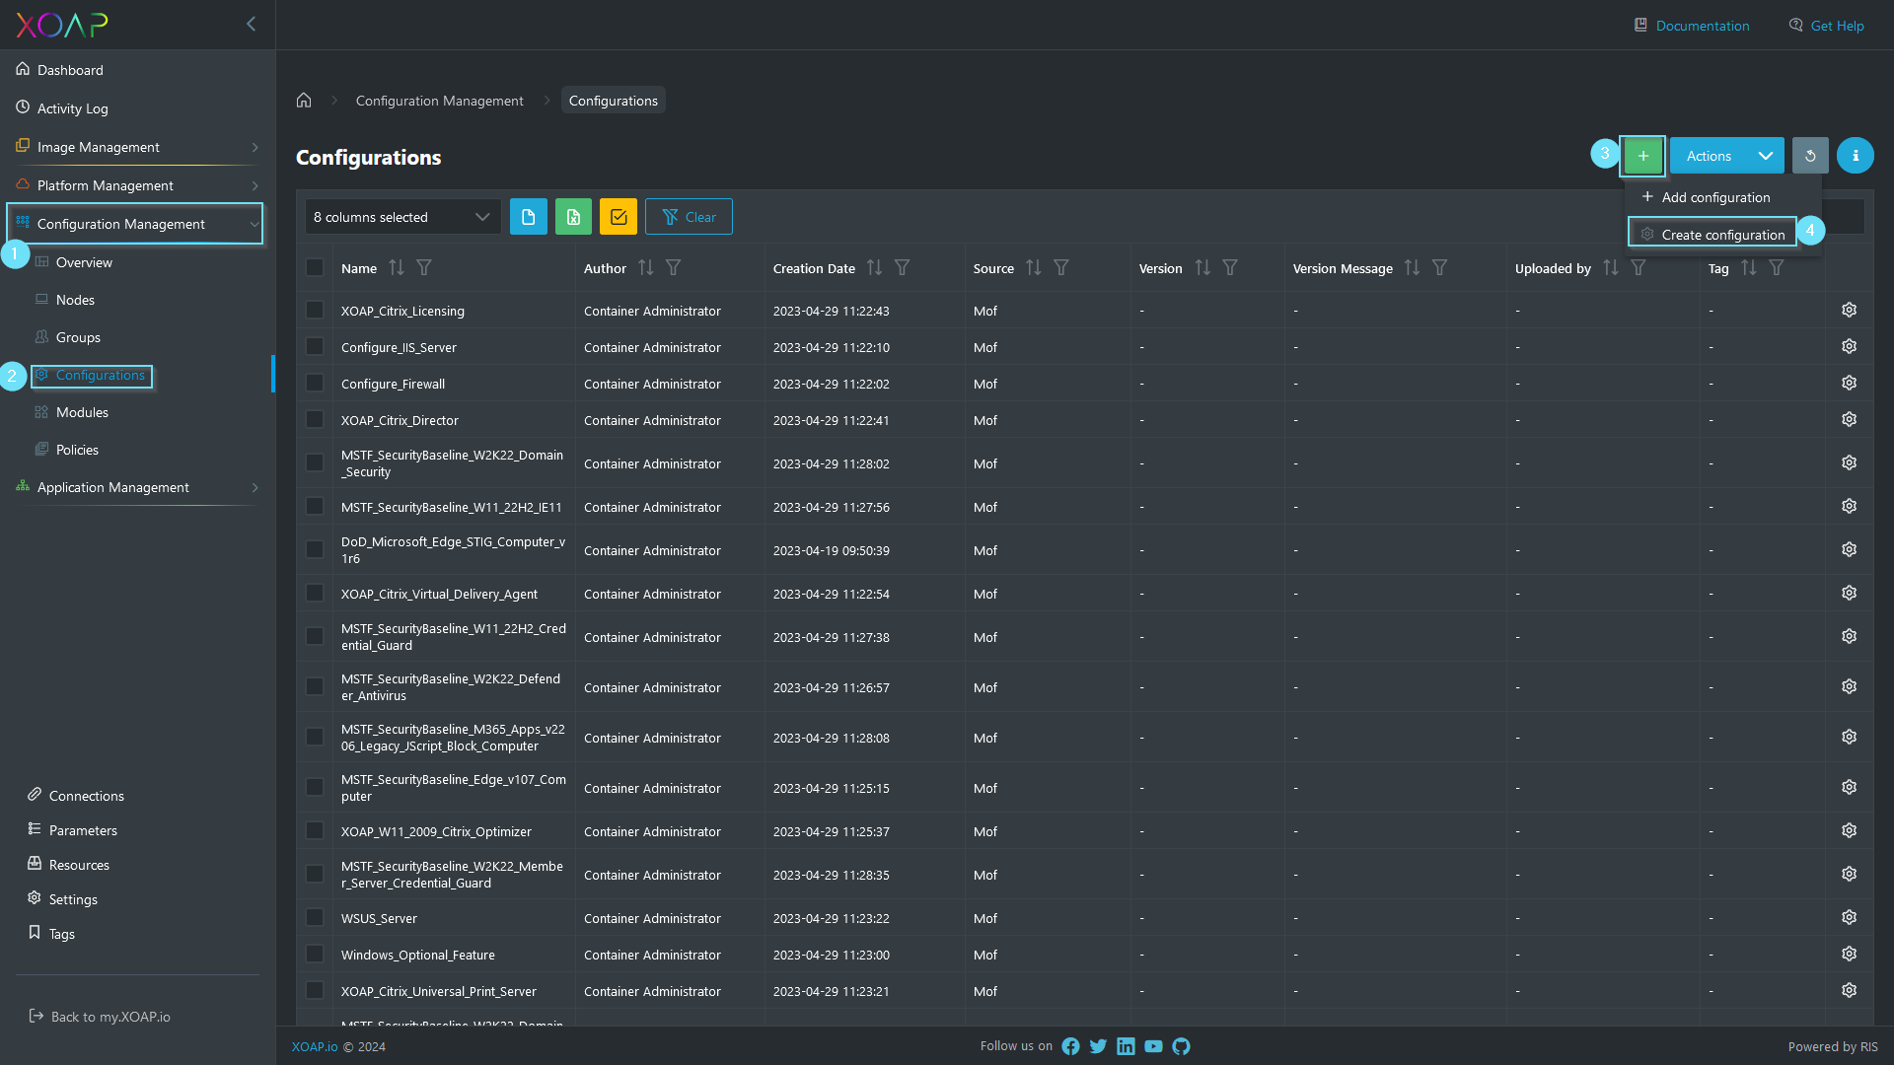
Task: Open the Documentation link
Action: (1701, 25)
